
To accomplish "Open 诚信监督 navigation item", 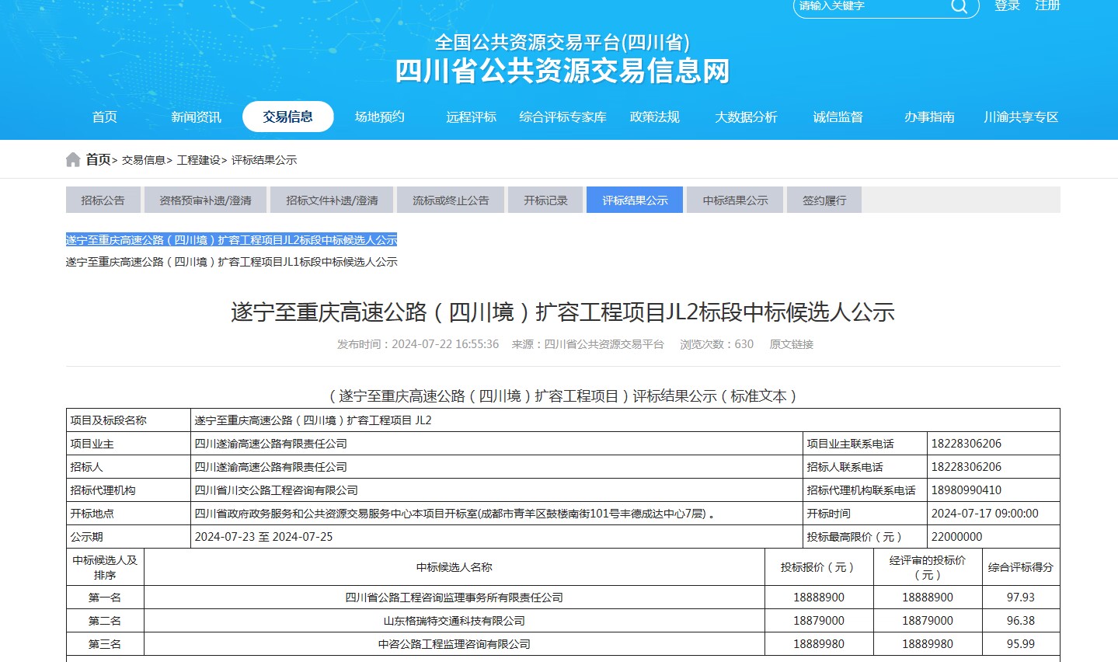I will point(838,117).
